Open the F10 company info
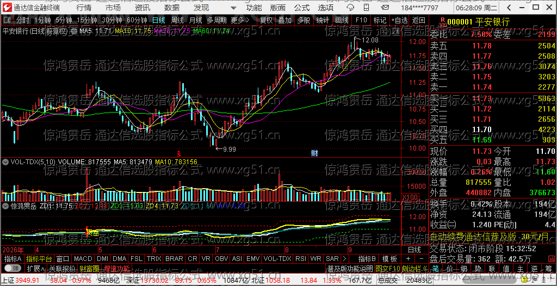 pos(361,20)
